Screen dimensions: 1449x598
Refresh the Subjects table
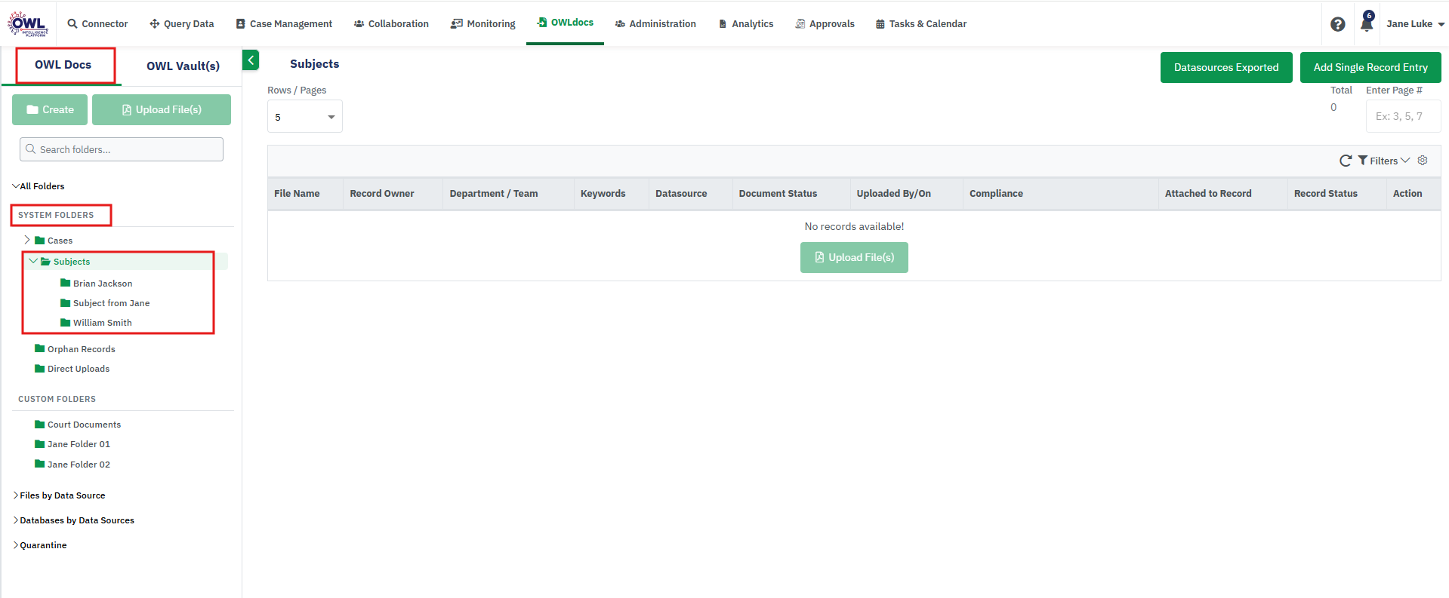click(x=1346, y=161)
